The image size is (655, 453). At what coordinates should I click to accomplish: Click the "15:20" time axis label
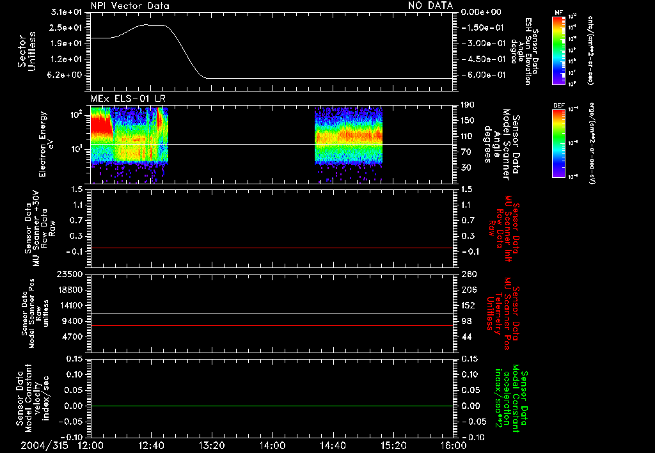[393, 446]
